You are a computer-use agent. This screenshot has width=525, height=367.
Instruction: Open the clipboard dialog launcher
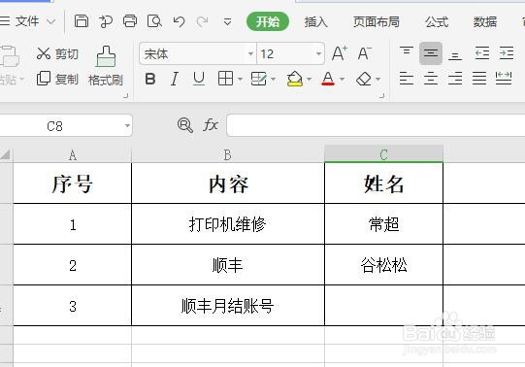pyautogui.click(x=125, y=96)
